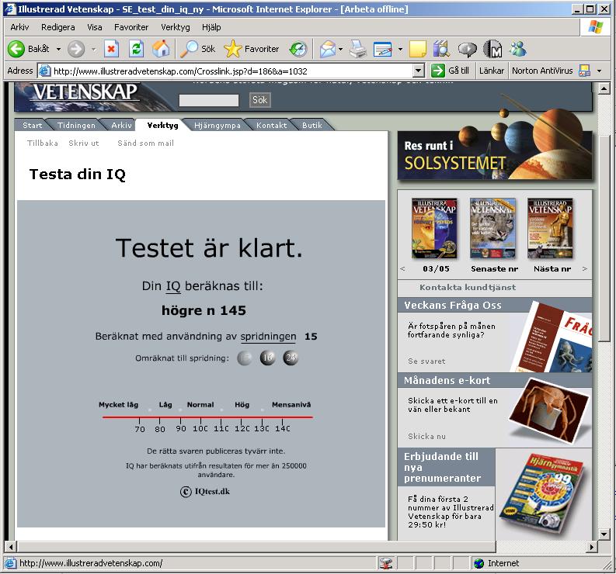Click the Senaste nr magazine cover
The width and height of the screenshot is (616, 574).
[492, 228]
